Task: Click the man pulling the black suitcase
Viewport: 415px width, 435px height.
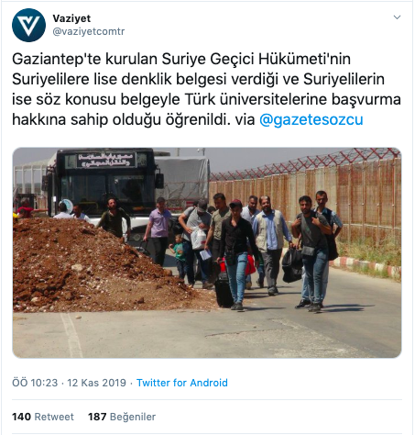Action: (x=235, y=254)
